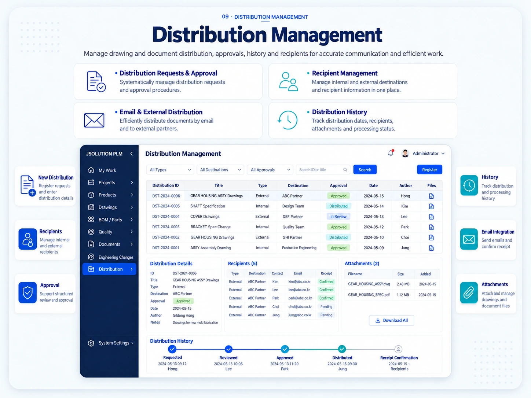The image size is (531, 398).
Task: Open file icon for DST-2024-0002 row
Action: point(431,237)
